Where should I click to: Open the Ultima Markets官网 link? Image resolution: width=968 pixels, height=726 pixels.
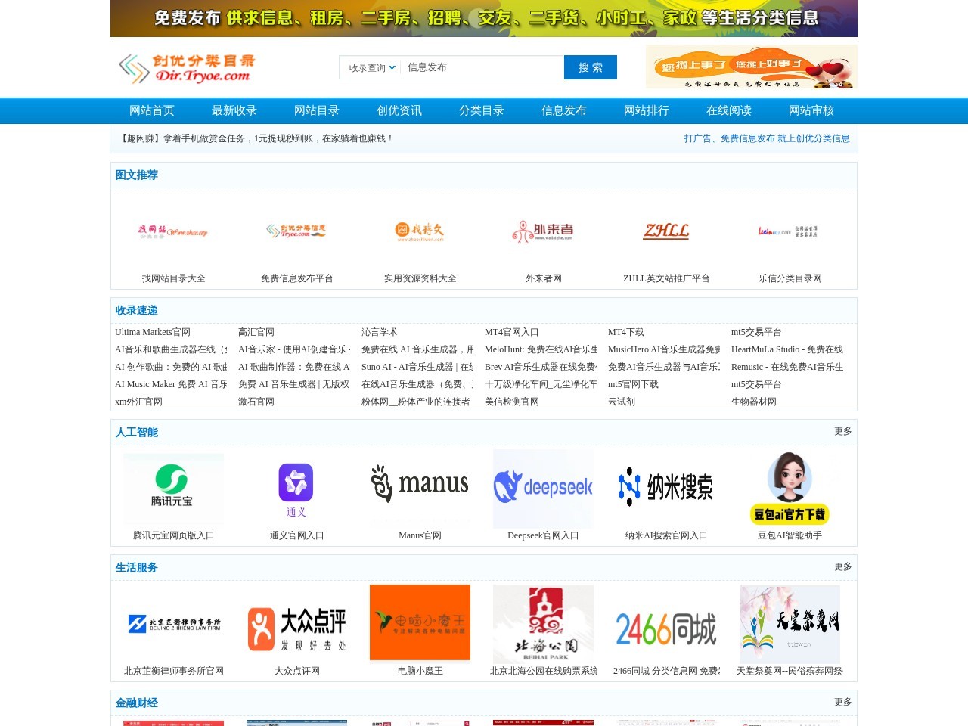[x=153, y=332]
